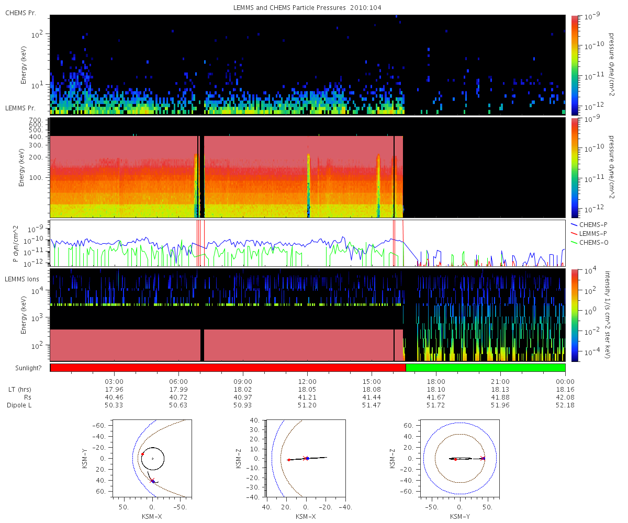This screenshot has width=628, height=523.
Task: Select the red marker in the KSM-X/KSM-Y orbit plot
Action: coord(142,454)
